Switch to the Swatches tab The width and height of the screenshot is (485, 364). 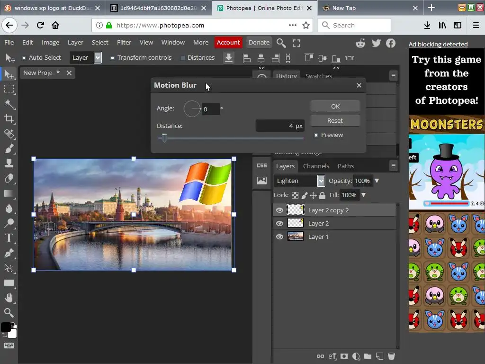click(319, 76)
